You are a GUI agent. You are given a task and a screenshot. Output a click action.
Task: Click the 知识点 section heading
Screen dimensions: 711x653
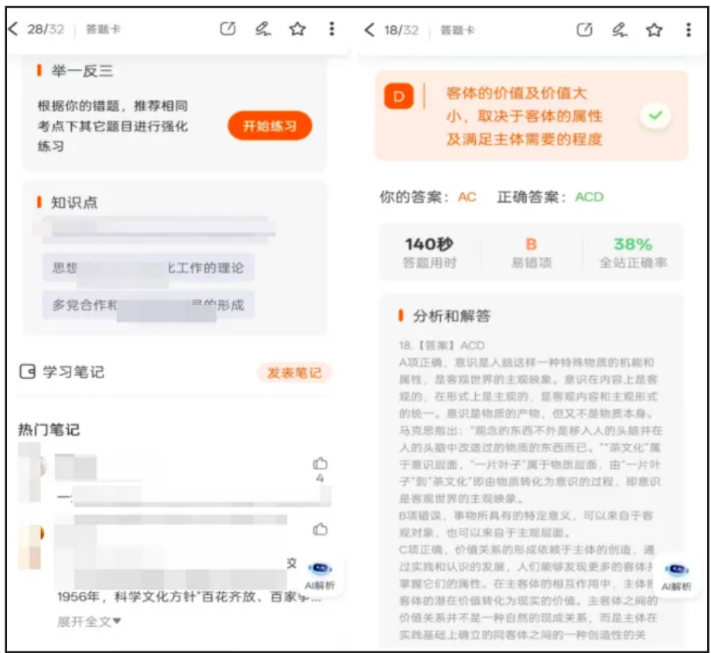[74, 202]
